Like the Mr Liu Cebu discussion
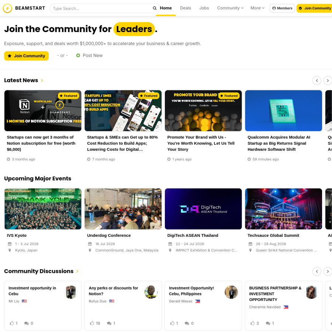The height and width of the screenshot is (332, 332). click(x=12, y=323)
